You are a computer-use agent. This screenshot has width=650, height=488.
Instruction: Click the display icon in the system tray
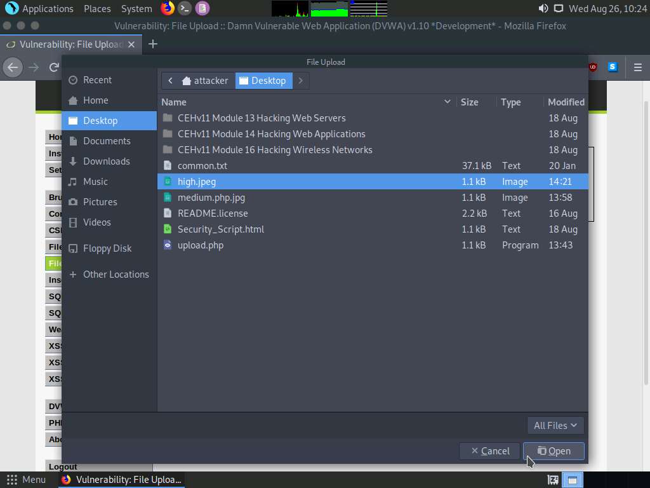559,8
